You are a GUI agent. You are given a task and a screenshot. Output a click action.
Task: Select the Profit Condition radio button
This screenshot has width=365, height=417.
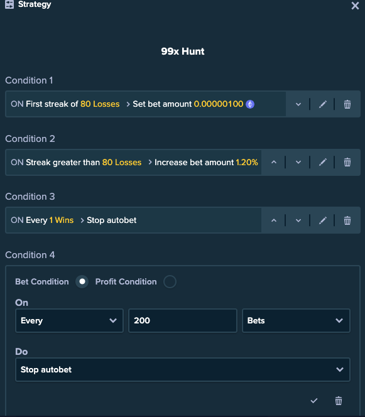coord(170,281)
